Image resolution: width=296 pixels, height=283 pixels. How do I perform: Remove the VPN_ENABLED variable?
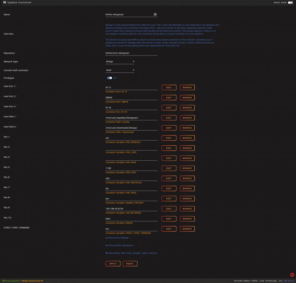[187, 138]
